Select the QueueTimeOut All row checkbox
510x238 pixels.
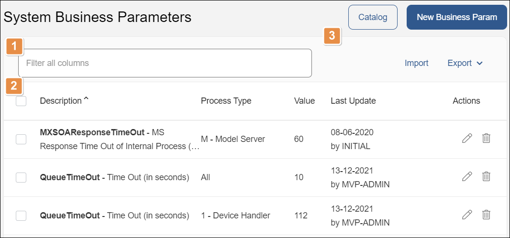click(x=21, y=177)
